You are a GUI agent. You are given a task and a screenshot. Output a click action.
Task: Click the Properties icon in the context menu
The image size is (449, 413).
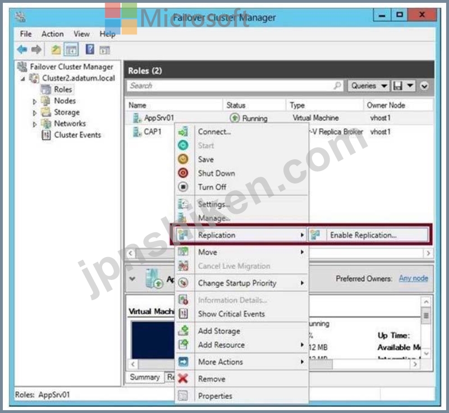(x=184, y=396)
